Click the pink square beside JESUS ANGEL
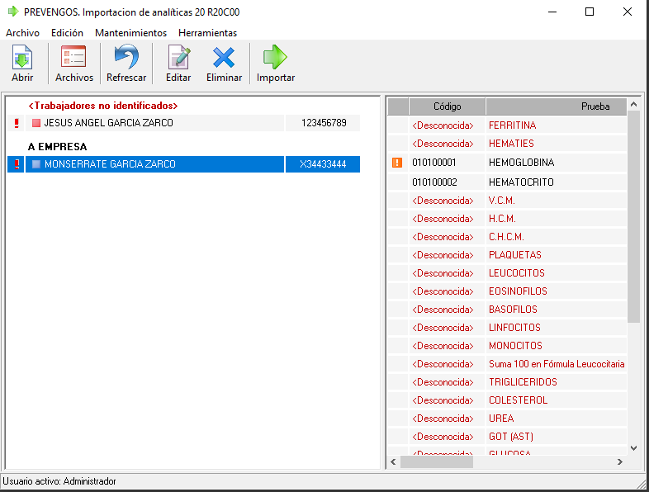The width and height of the screenshot is (649, 492). (x=36, y=123)
